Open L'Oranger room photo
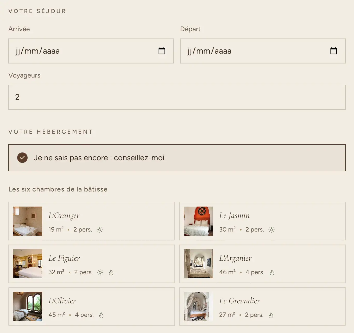The height and width of the screenshot is (333, 354). pos(28,221)
